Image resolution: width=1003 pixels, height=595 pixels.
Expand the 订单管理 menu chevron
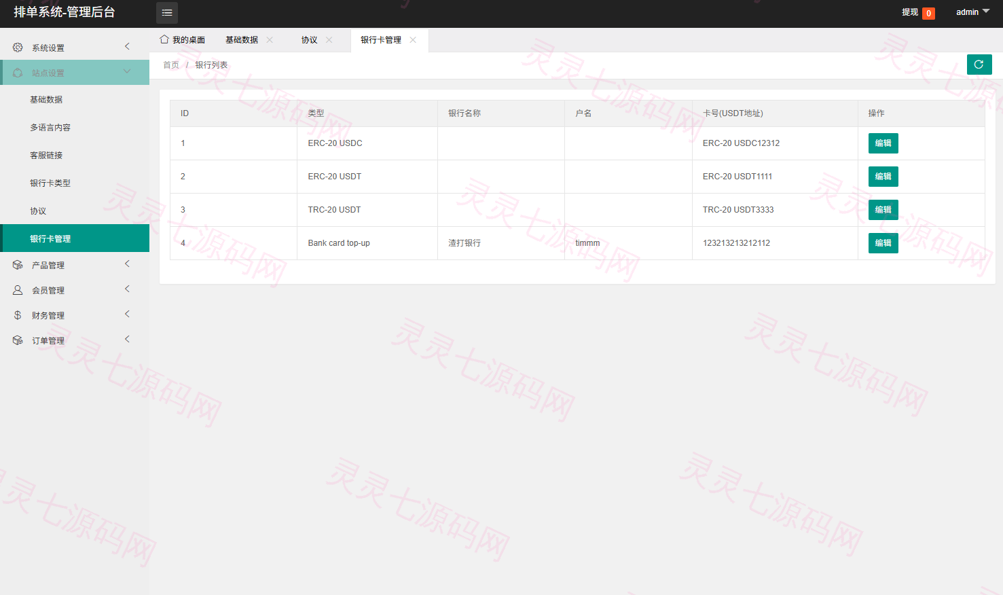coord(127,339)
